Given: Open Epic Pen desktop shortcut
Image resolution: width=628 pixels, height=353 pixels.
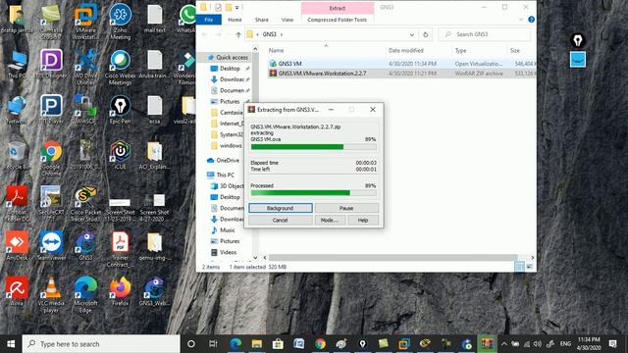Looking at the screenshot, I should point(120,110).
